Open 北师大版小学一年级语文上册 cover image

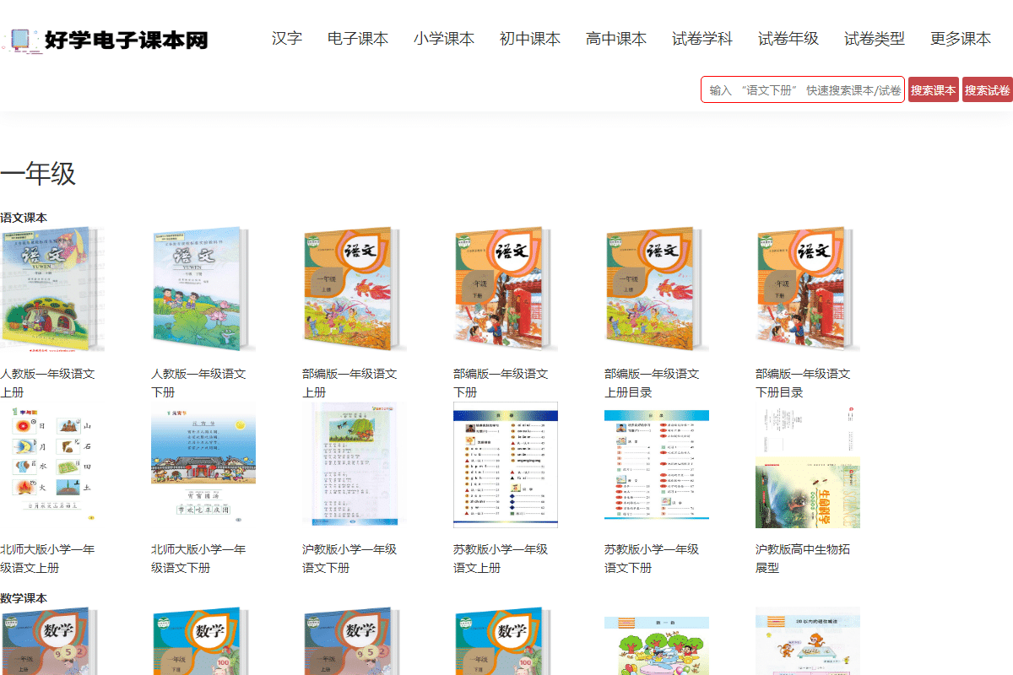(52, 464)
